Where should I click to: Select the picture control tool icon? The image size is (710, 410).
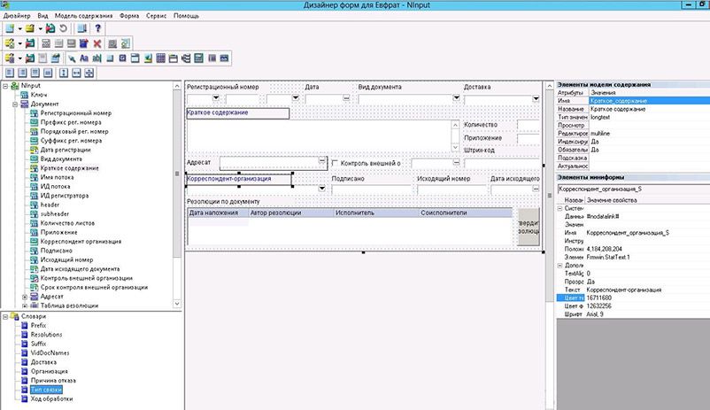pos(148,58)
